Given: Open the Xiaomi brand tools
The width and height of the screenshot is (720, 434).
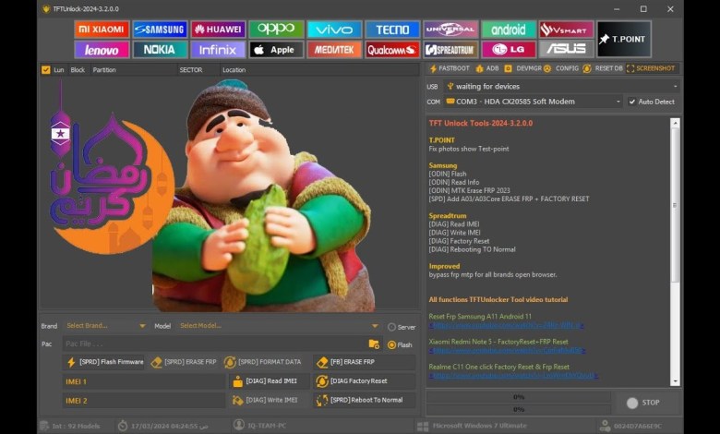Looking at the screenshot, I should point(102,30).
